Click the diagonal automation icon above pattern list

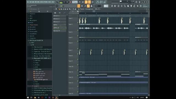(x=64, y=13)
